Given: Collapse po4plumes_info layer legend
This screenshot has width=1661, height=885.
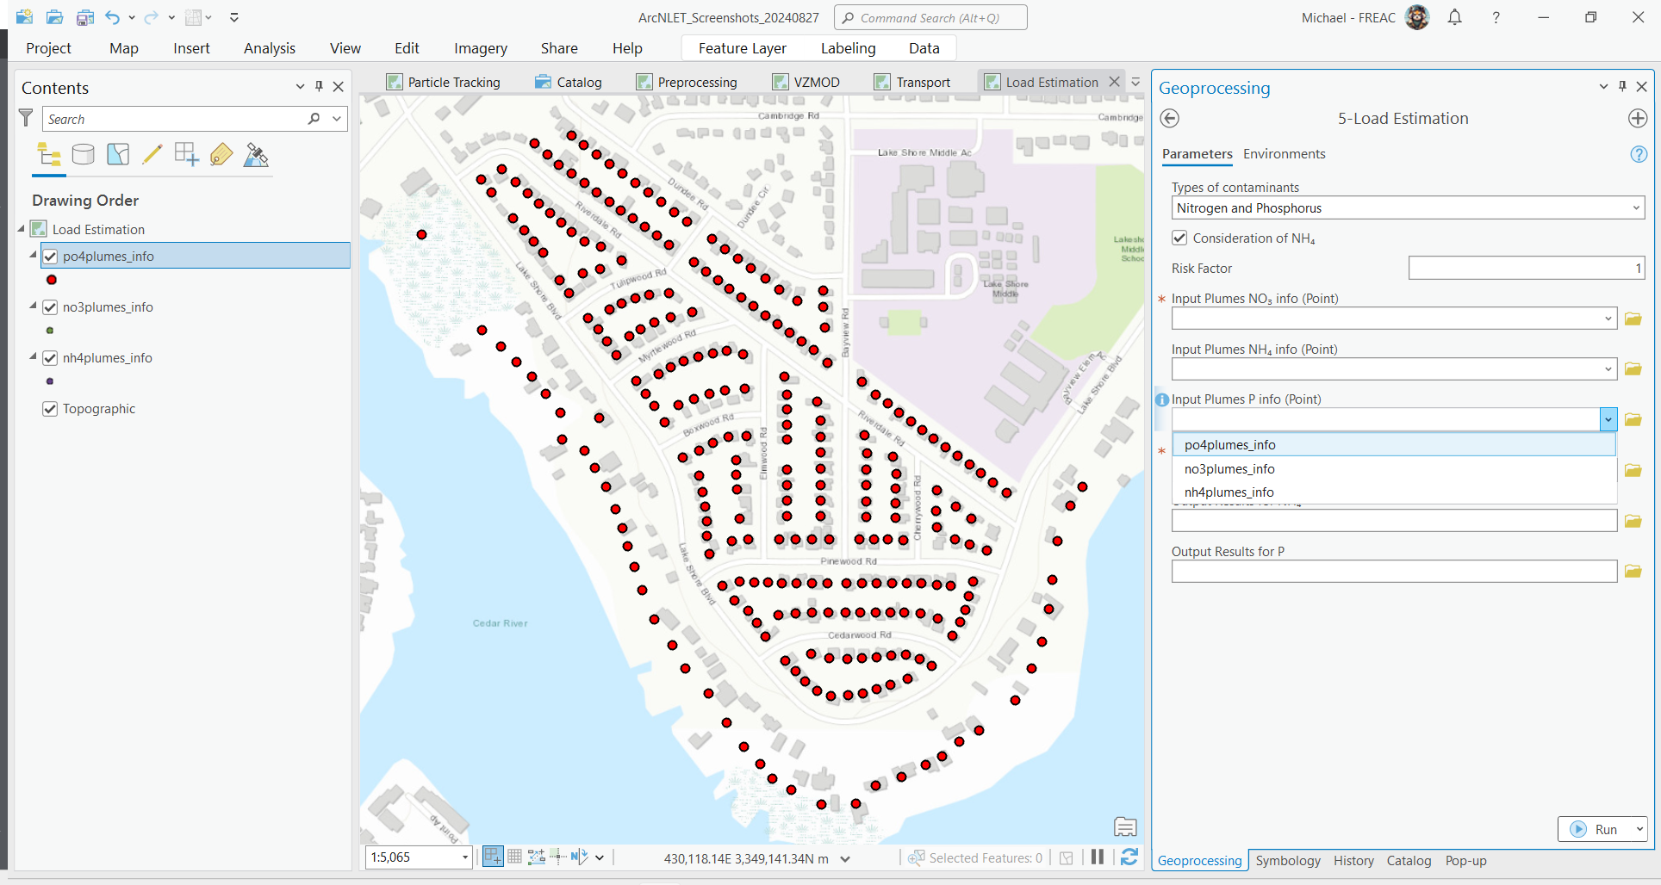Looking at the screenshot, I should point(33,256).
